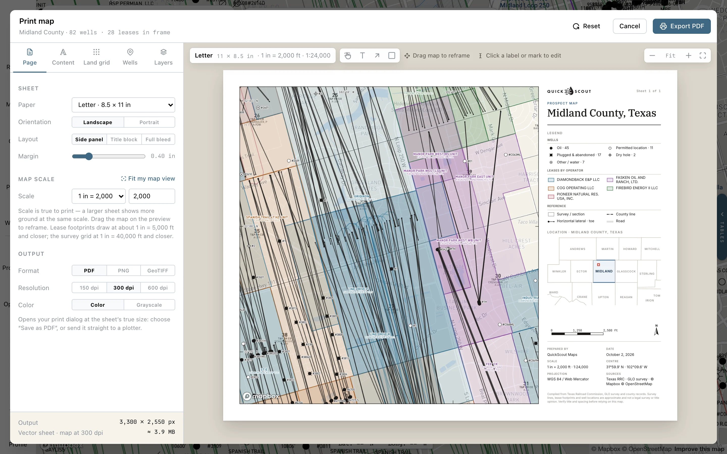The width and height of the screenshot is (727, 454).
Task: Click the Margin slider handle
Action: pos(89,156)
